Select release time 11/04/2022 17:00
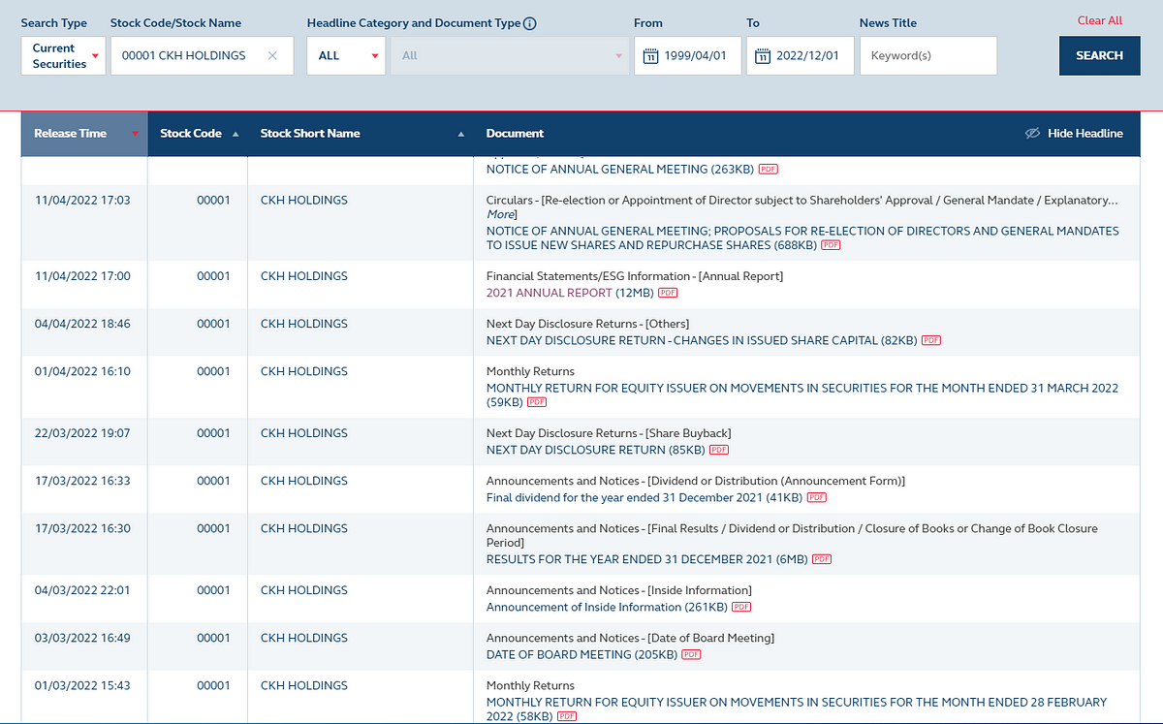 tap(82, 276)
